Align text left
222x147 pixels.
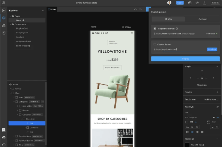(x=187, y=132)
